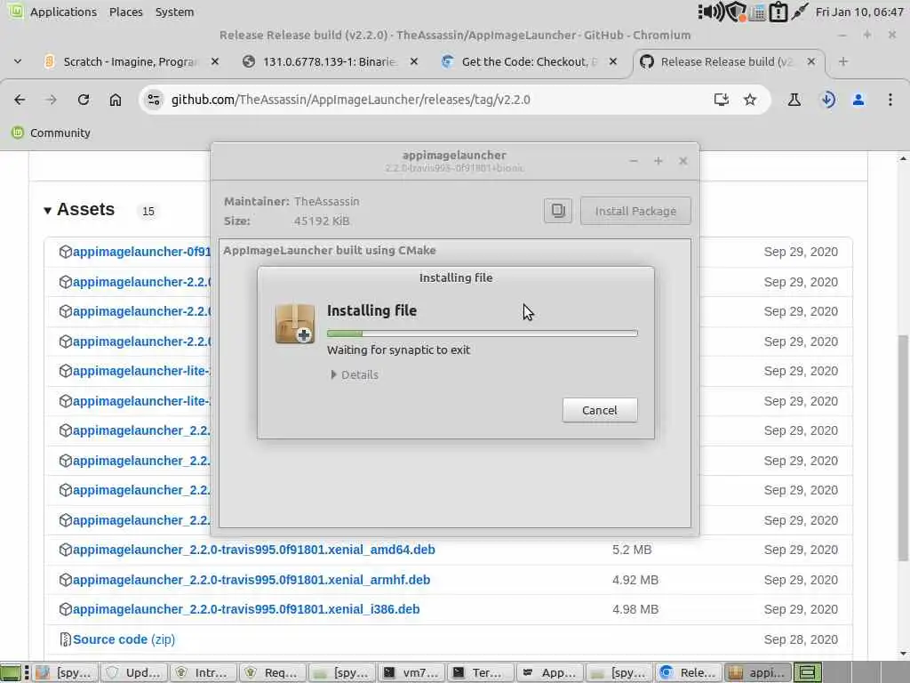The image size is (910, 683).
Task: Open the tab search dropdown arrow
Action: (18, 61)
